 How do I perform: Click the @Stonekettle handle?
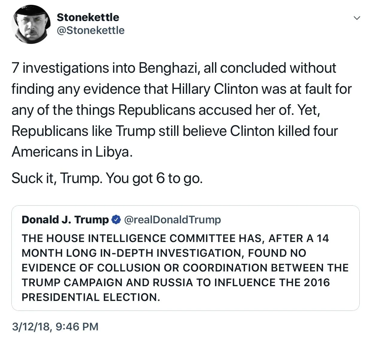point(91,30)
